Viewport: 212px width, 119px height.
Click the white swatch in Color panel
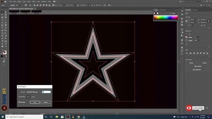point(157,13)
